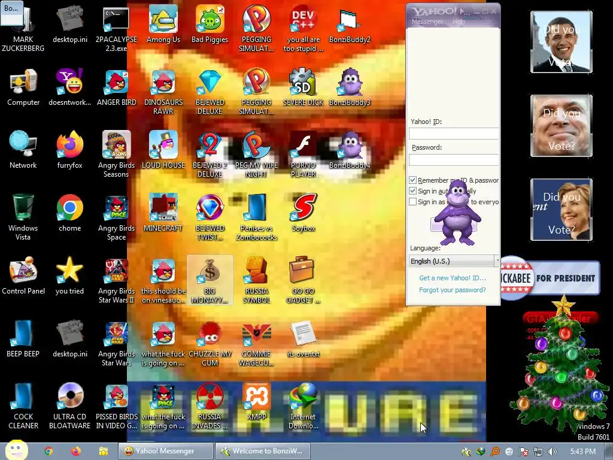Click the purple Bonzi gorilla character
This screenshot has width=613, height=460.
coord(457,213)
